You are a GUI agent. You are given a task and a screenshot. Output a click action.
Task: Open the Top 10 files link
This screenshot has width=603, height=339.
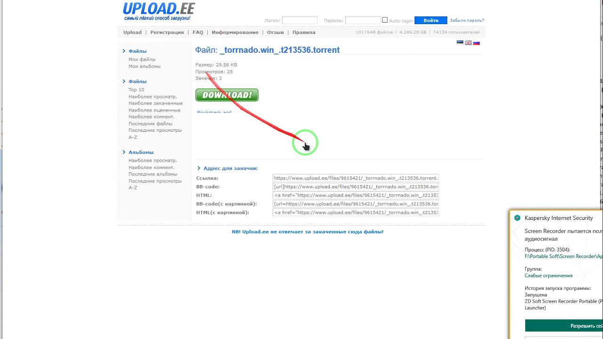(x=136, y=90)
